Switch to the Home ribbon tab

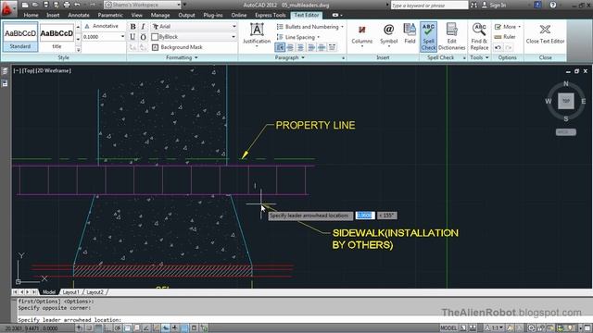pyautogui.click(x=31, y=15)
